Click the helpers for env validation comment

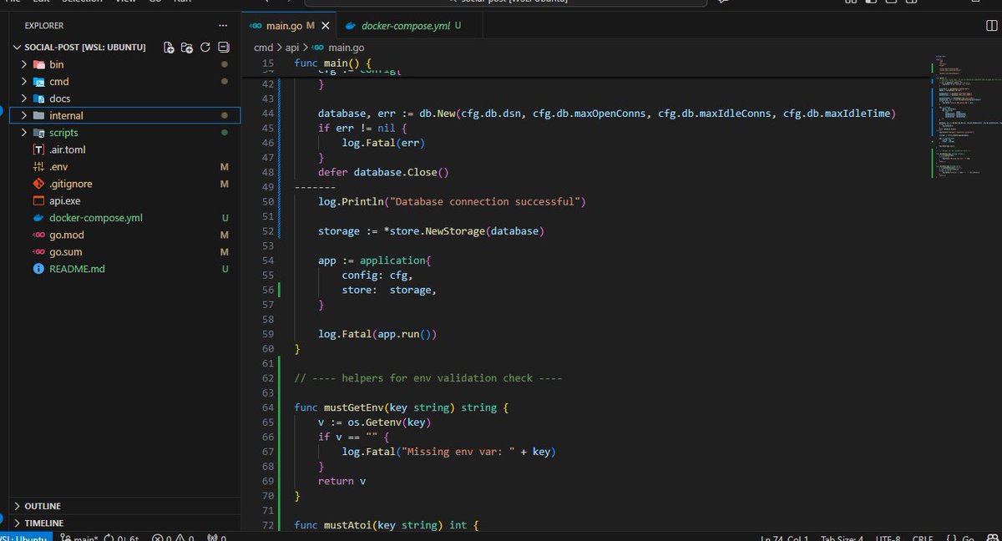click(428, 378)
